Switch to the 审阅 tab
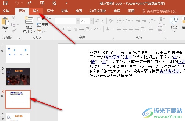This screenshot has height=121, width=185. click(x=117, y=11)
